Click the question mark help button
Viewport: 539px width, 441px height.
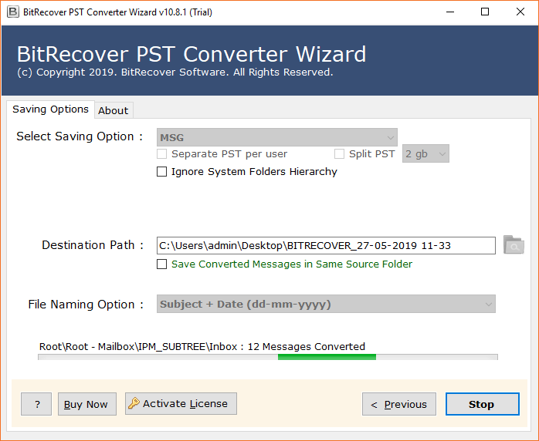coord(36,404)
